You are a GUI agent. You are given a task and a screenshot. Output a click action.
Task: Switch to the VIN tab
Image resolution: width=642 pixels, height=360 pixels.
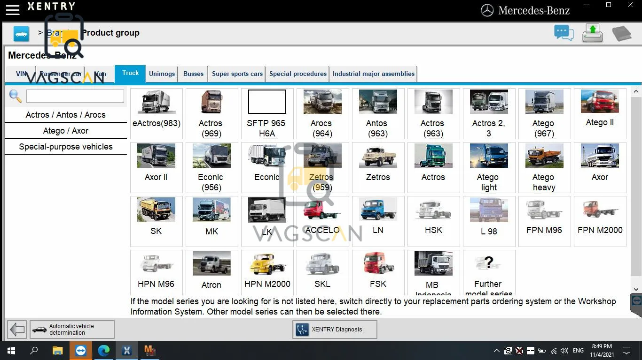coord(21,74)
